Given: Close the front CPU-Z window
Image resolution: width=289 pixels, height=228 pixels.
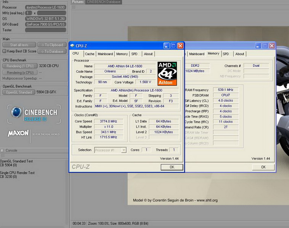Looking at the screenshot, I should click(x=180, y=46).
